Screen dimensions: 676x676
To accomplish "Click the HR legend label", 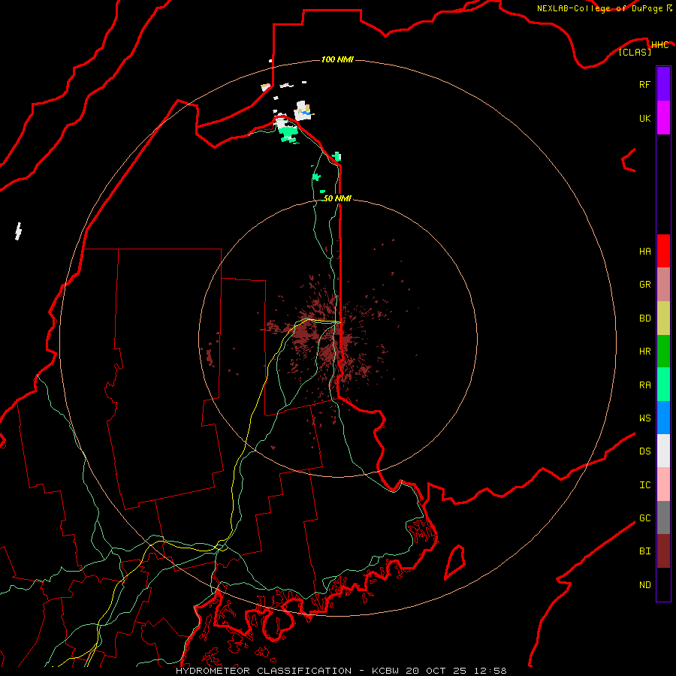I will click(x=644, y=351).
